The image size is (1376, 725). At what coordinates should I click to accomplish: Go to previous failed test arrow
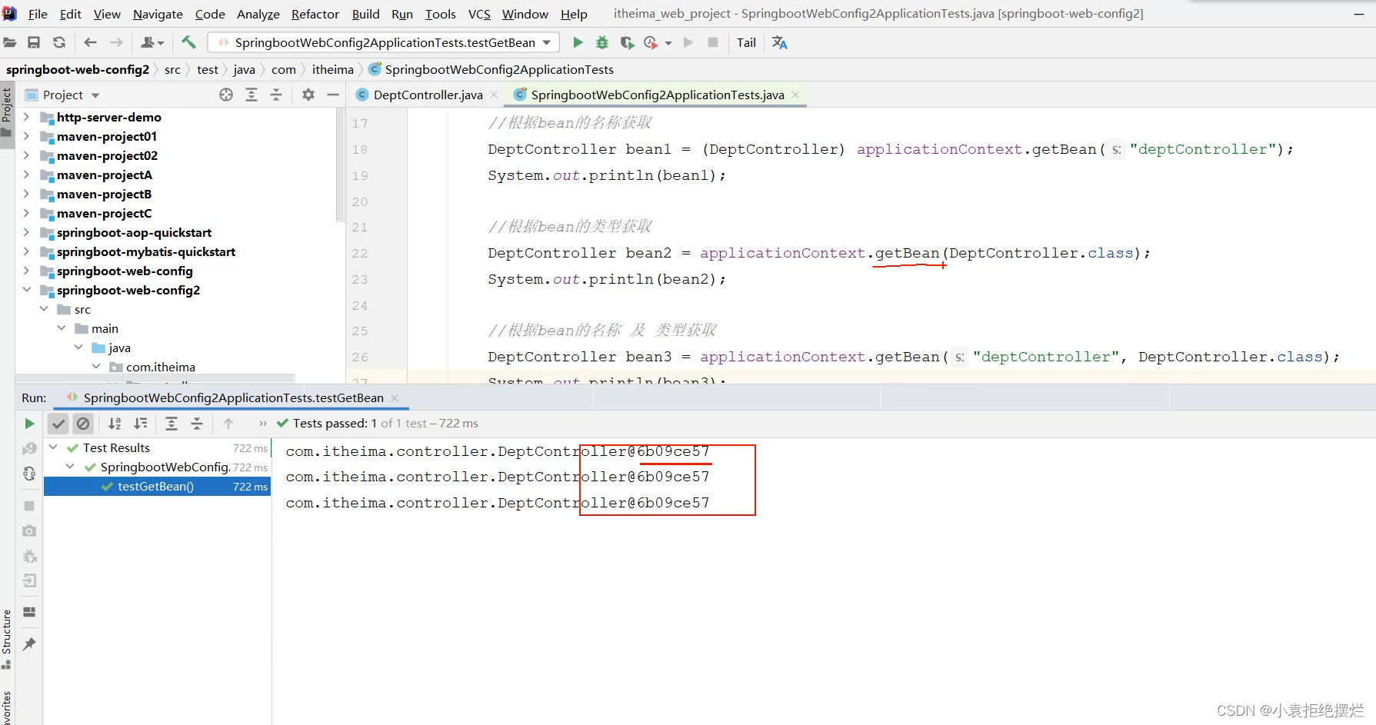click(228, 424)
